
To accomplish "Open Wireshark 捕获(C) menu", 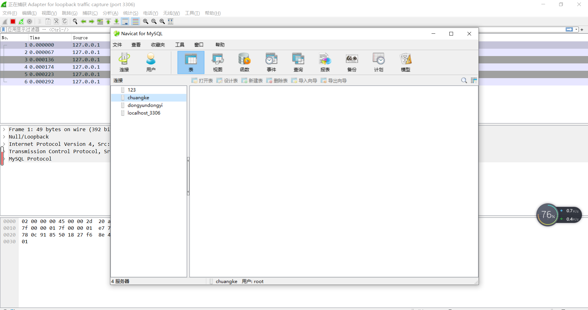I will (90, 13).
